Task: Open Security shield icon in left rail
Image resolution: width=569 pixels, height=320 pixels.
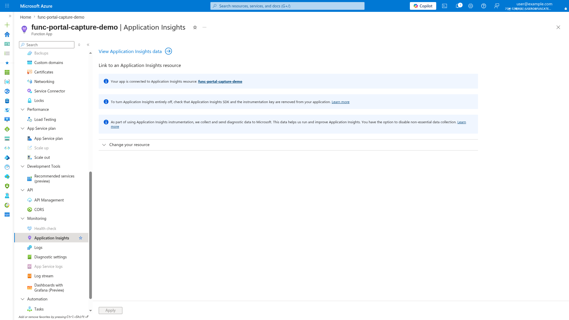Action: point(7,186)
